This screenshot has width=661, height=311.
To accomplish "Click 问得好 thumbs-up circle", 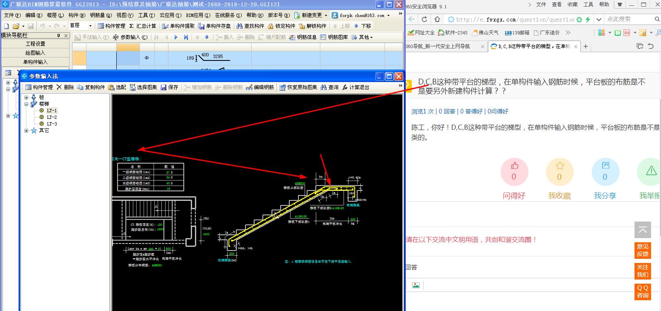I will click(x=514, y=171).
